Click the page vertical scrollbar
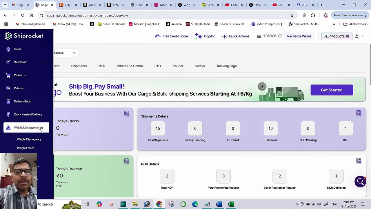This screenshot has width=371, height=209. pos(370,64)
